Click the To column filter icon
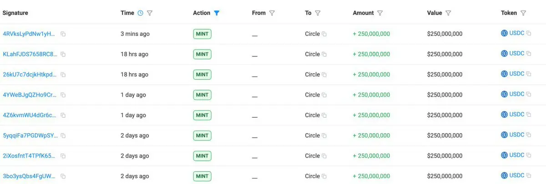This screenshot has width=546, height=184. 318,13
